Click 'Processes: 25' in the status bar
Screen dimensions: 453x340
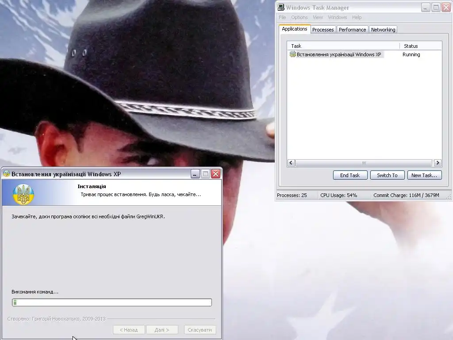point(292,195)
